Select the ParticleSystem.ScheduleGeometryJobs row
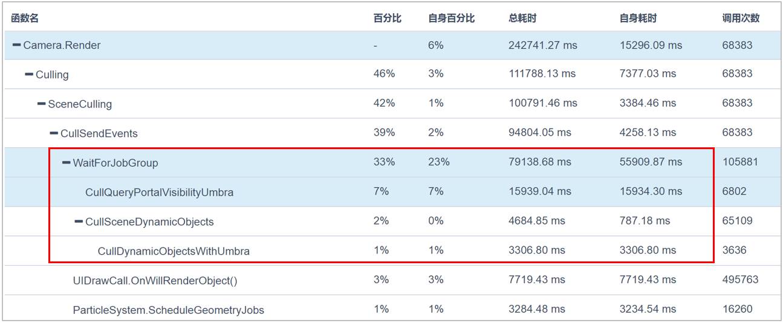This screenshot has height=323, width=783. tap(168, 310)
